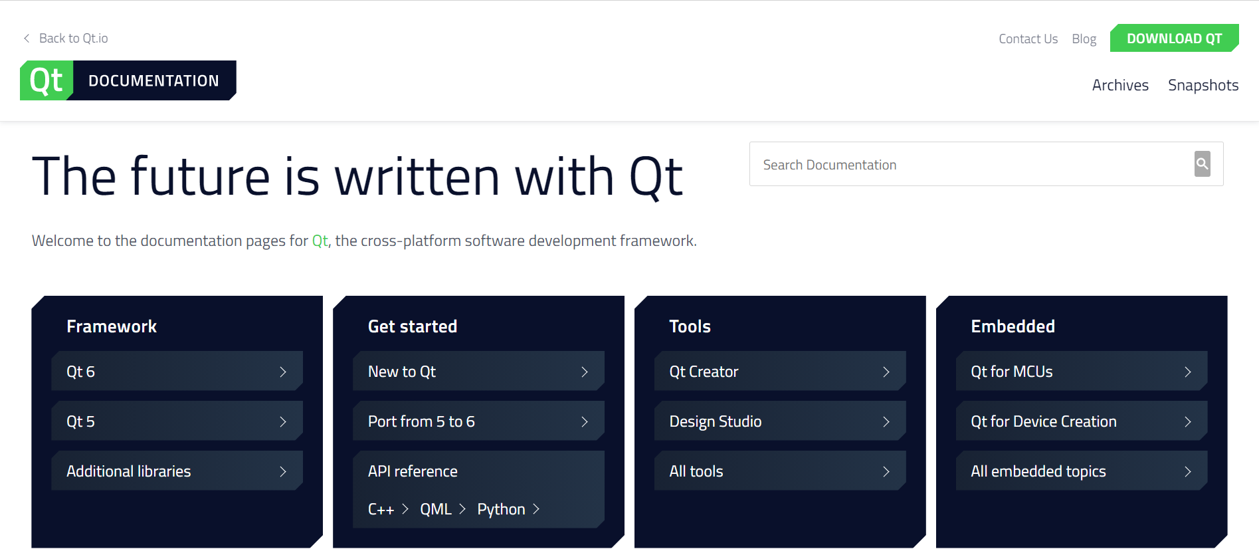Open the Snapshots page
1259x555 pixels.
[1203, 84]
